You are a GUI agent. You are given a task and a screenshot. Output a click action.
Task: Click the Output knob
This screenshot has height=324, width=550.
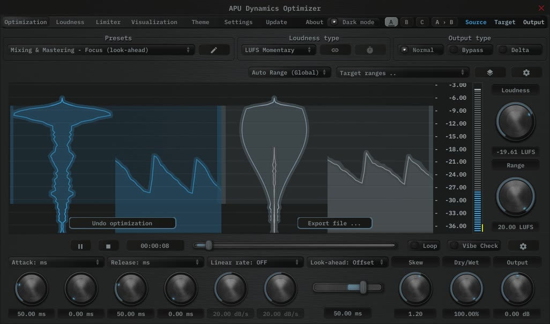(517, 289)
